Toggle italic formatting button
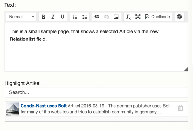The image size is (193, 130). (53, 17)
